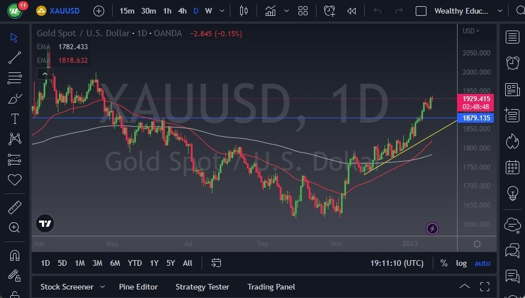This screenshot has width=525, height=298.
Task: Open the candlestick chart style selector
Action: tap(244, 11)
